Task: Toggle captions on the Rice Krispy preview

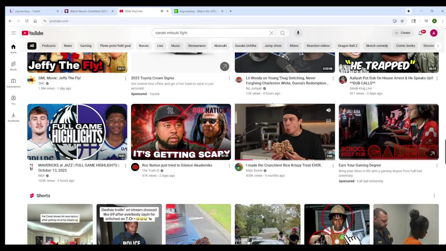Action: coord(328,121)
